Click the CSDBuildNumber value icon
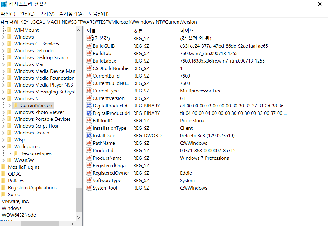The height and width of the screenshot is (226, 328). (89, 68)
